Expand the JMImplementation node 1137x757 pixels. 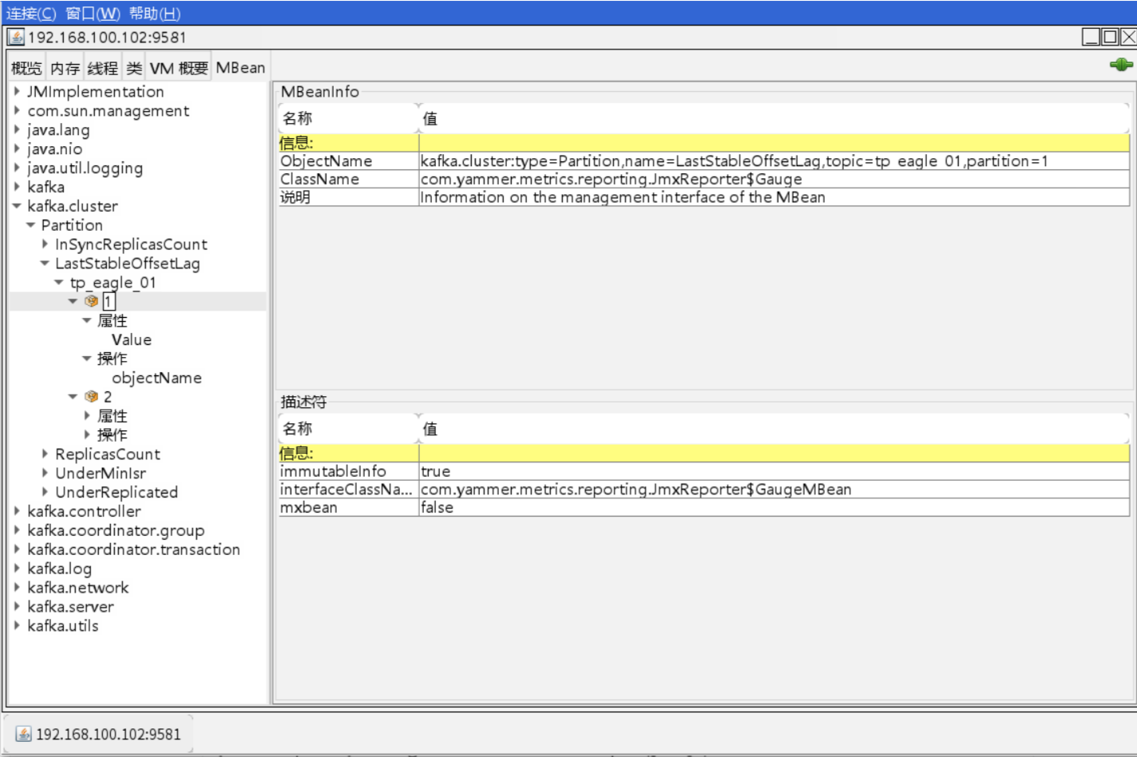(17, 91)
